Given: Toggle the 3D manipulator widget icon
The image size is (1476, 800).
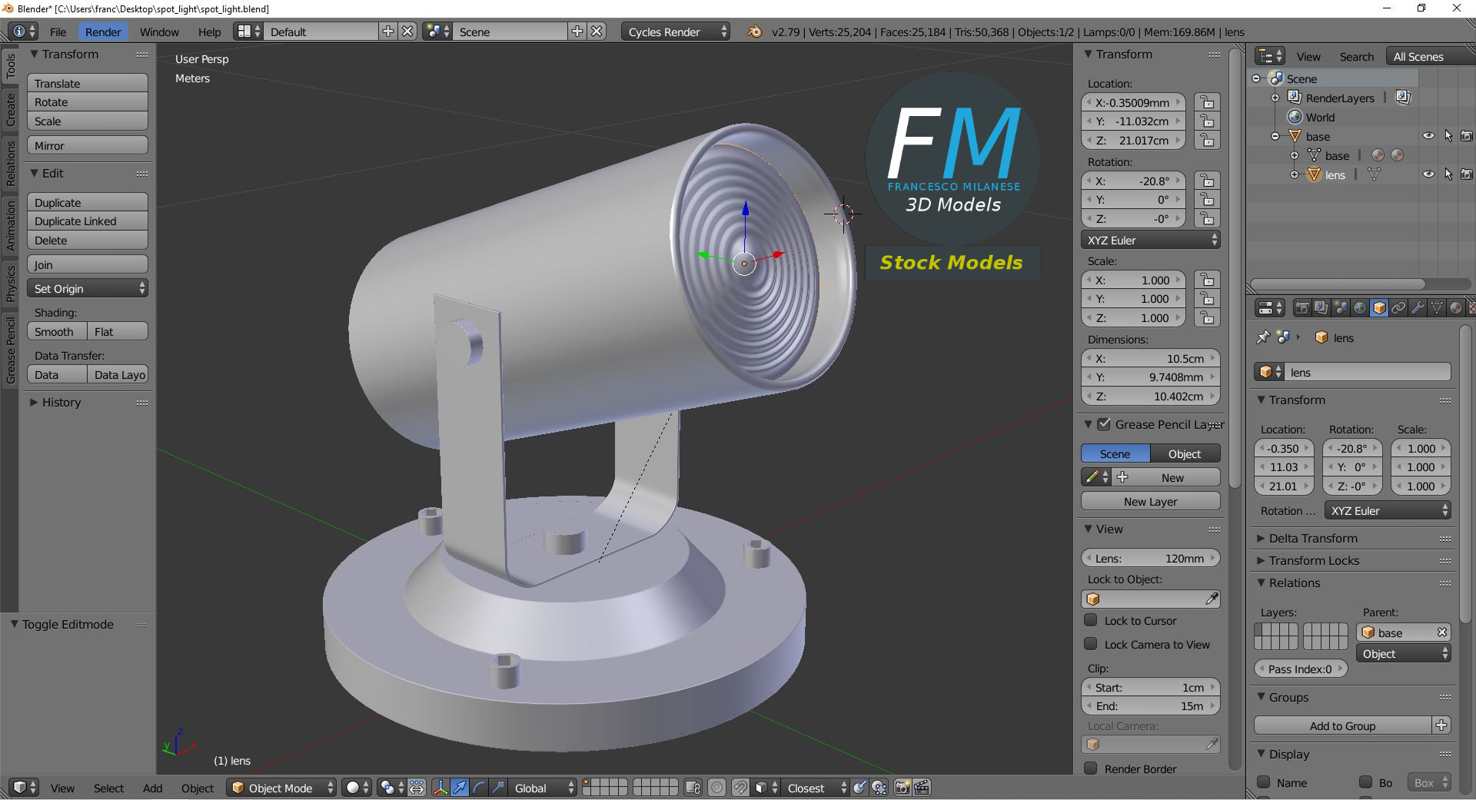Looking at the screenshot, I should tap(440, 788).
